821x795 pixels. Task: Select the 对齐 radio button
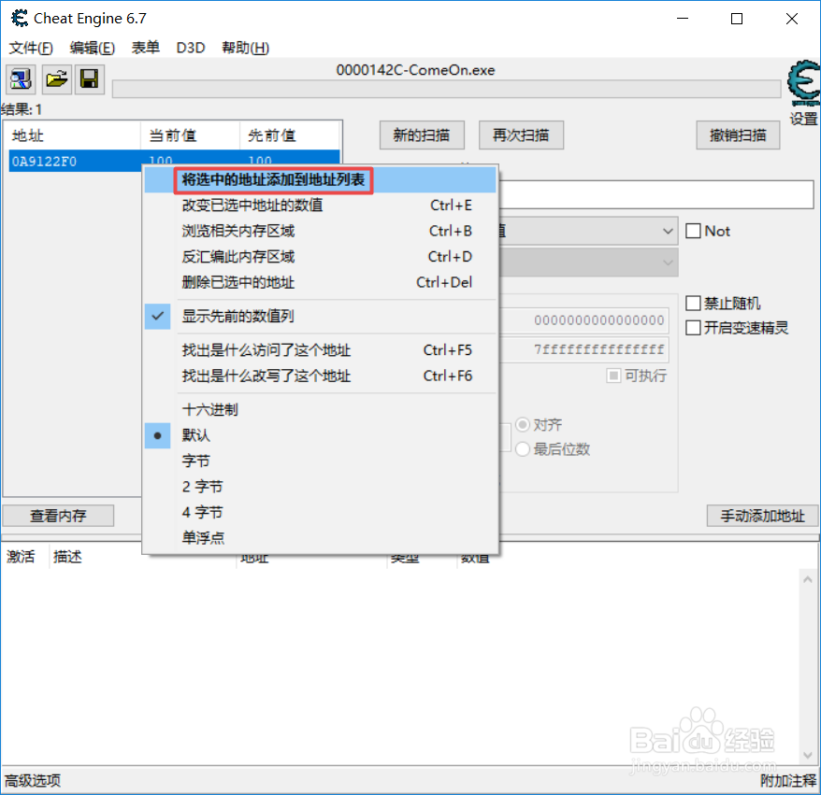point(523,424)
